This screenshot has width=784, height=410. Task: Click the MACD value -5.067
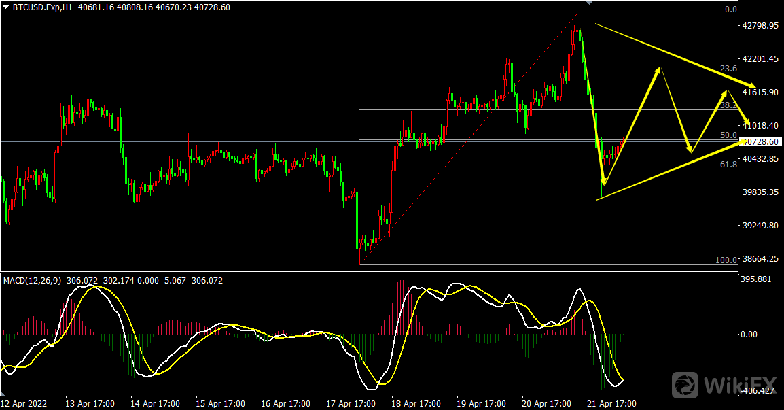(173, 281)
